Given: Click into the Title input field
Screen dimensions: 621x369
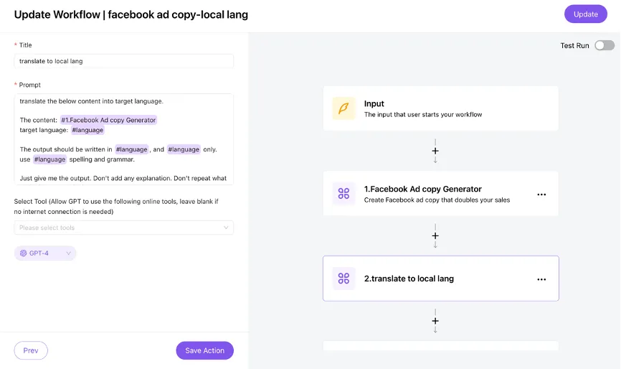Looking at the screenshot, I should pyautogui.click(x=123, y=61).
